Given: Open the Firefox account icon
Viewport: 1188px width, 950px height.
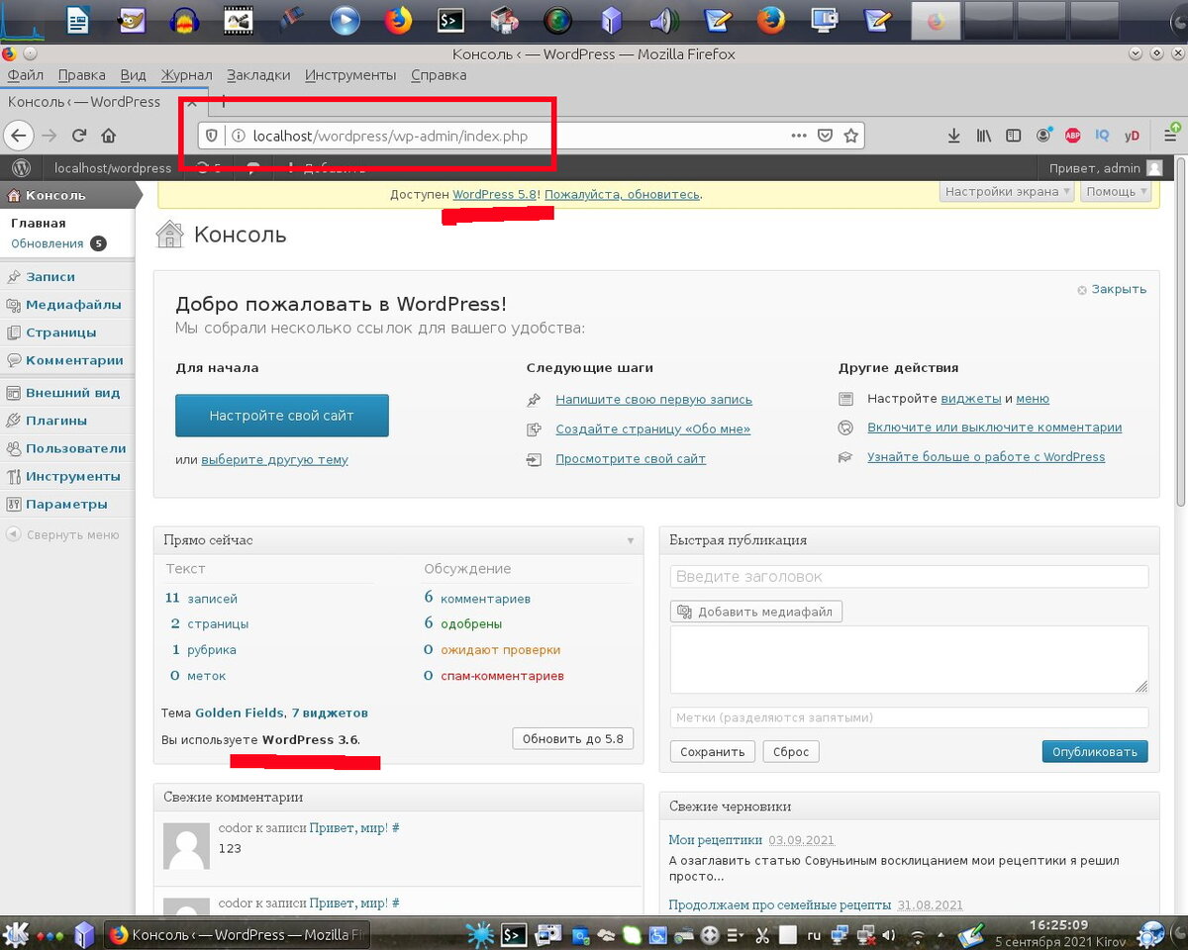Looking at the screenshot, I should 1043,136.
